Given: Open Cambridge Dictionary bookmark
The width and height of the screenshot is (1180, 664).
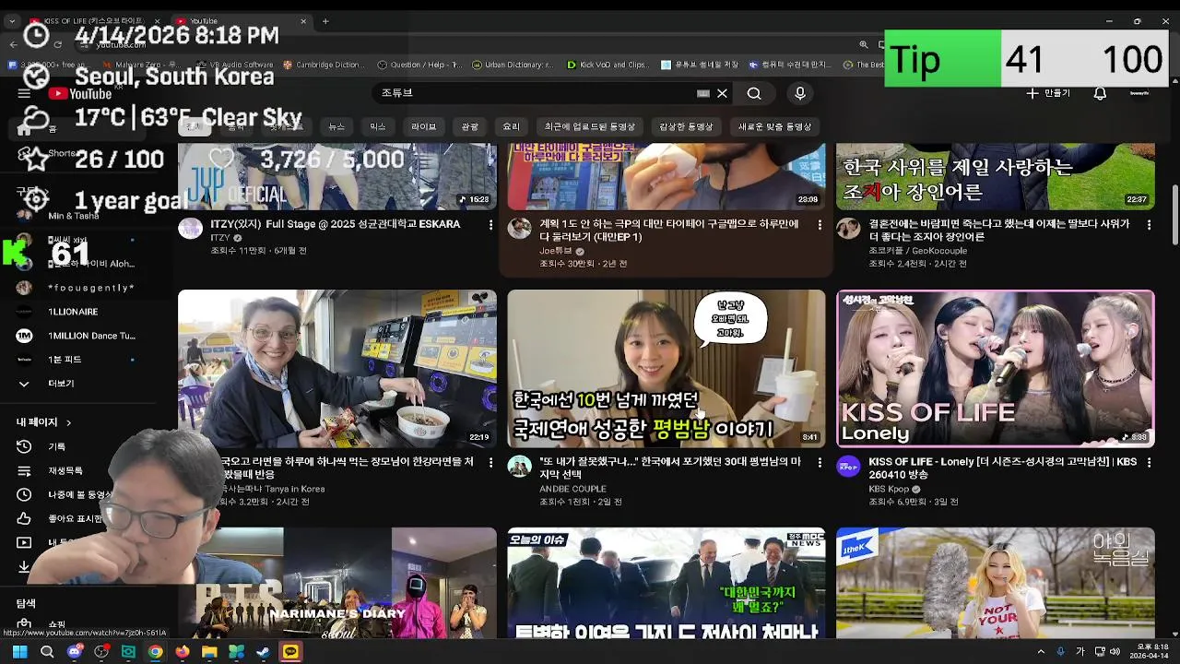Looking at the screenshot, I should (x=324, y=65).
